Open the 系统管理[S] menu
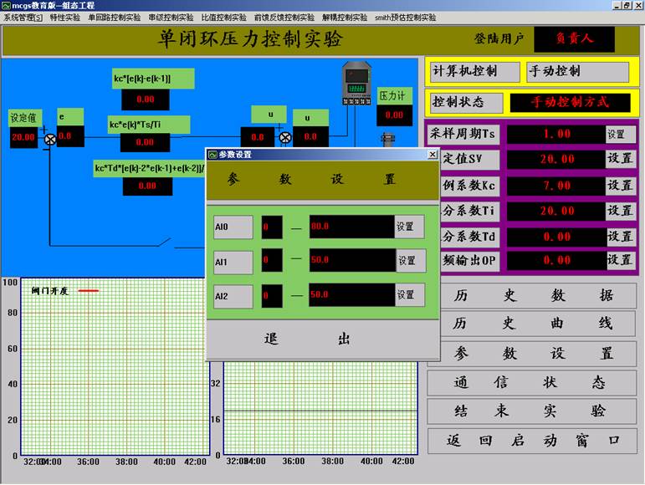The width and height of the screenshot is (645, 485). 23,17
